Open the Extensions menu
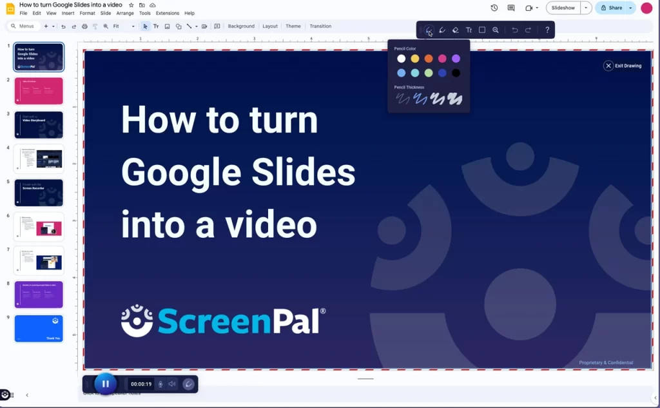 [168, 13]
